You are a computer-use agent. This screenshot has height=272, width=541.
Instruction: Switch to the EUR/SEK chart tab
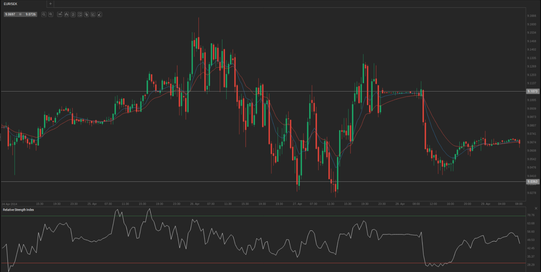coord(11,4)
